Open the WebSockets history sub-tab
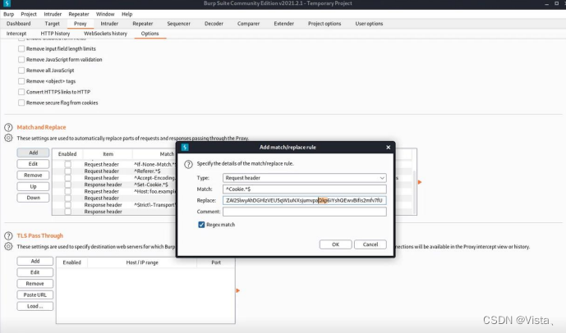Image resolution: width=566 pixels, height=333 pixels. [105, 33]
